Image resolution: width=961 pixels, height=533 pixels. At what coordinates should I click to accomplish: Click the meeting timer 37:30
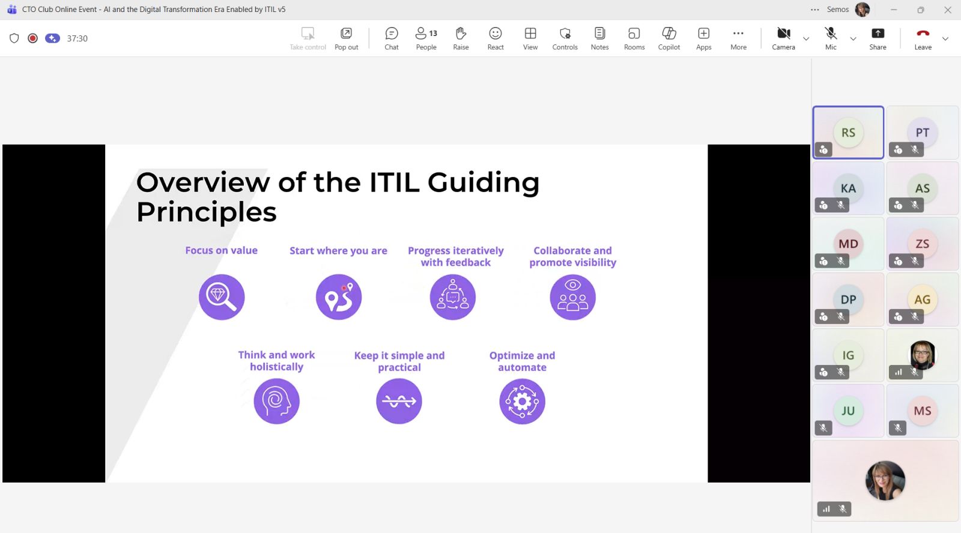[x=77, y=38]
